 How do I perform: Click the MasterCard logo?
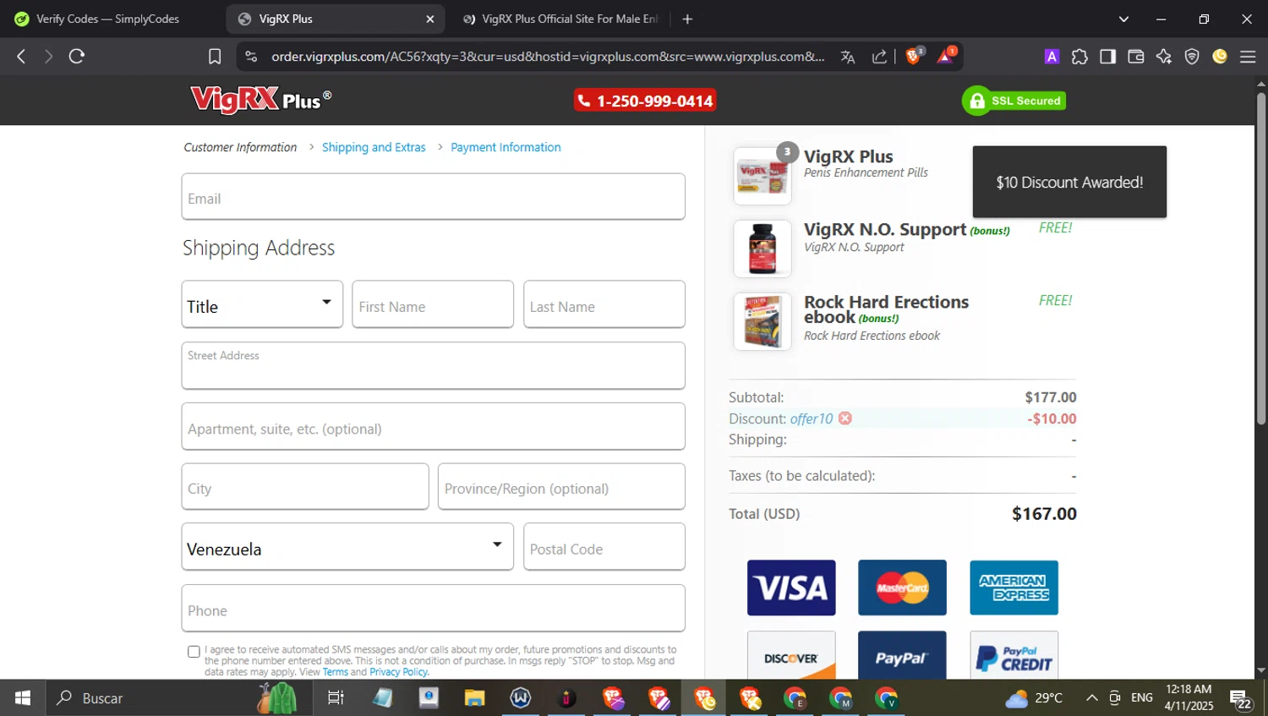click(x=902, y=588)
